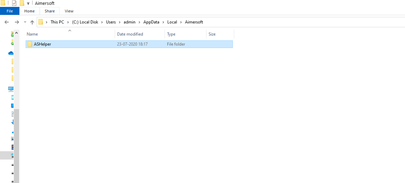Sort files by the Date modified column
This screenshot has height=183, width=405.
coord(130,34)
